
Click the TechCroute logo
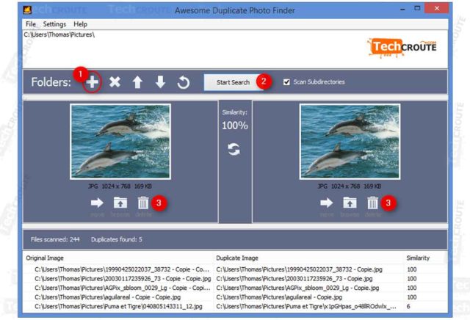click(402, 48)
